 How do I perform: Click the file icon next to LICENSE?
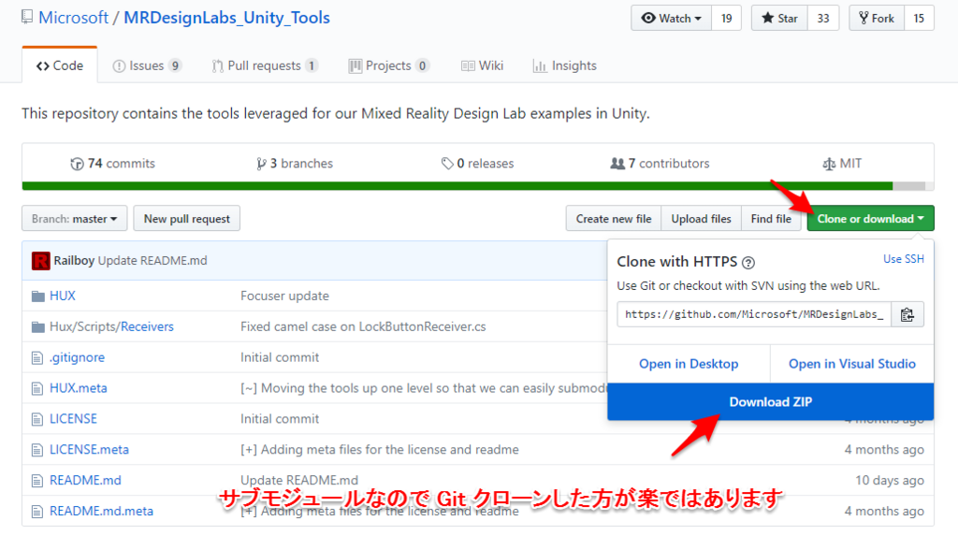point(37,419)
